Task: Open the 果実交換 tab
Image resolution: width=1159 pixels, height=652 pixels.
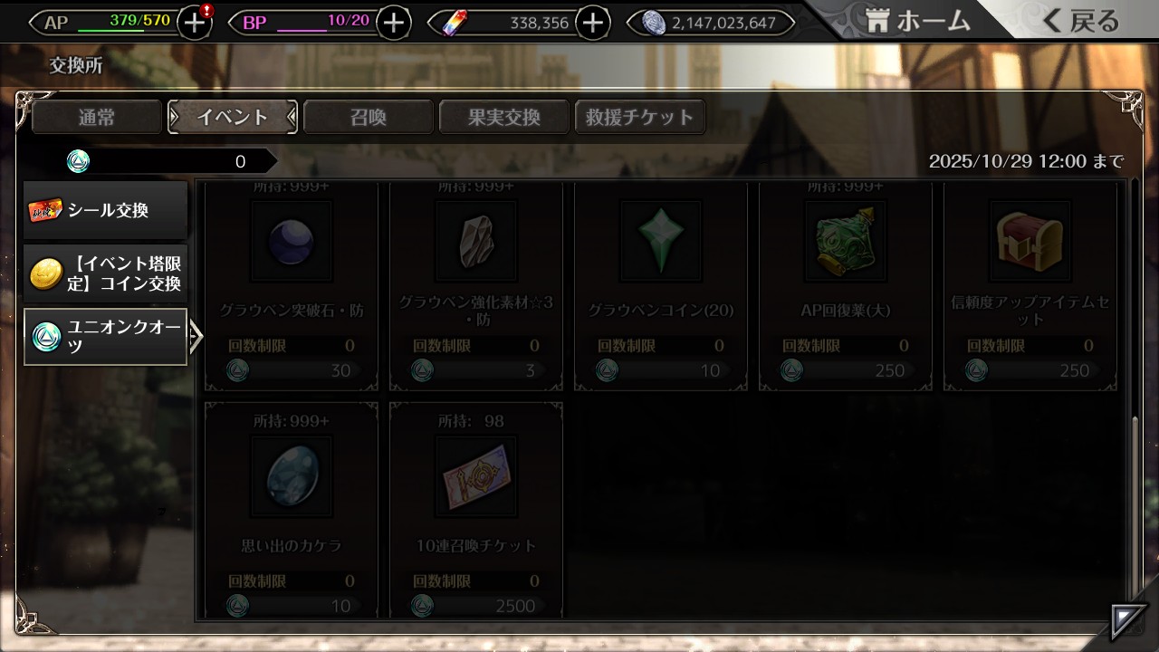Action: (504, 117)
